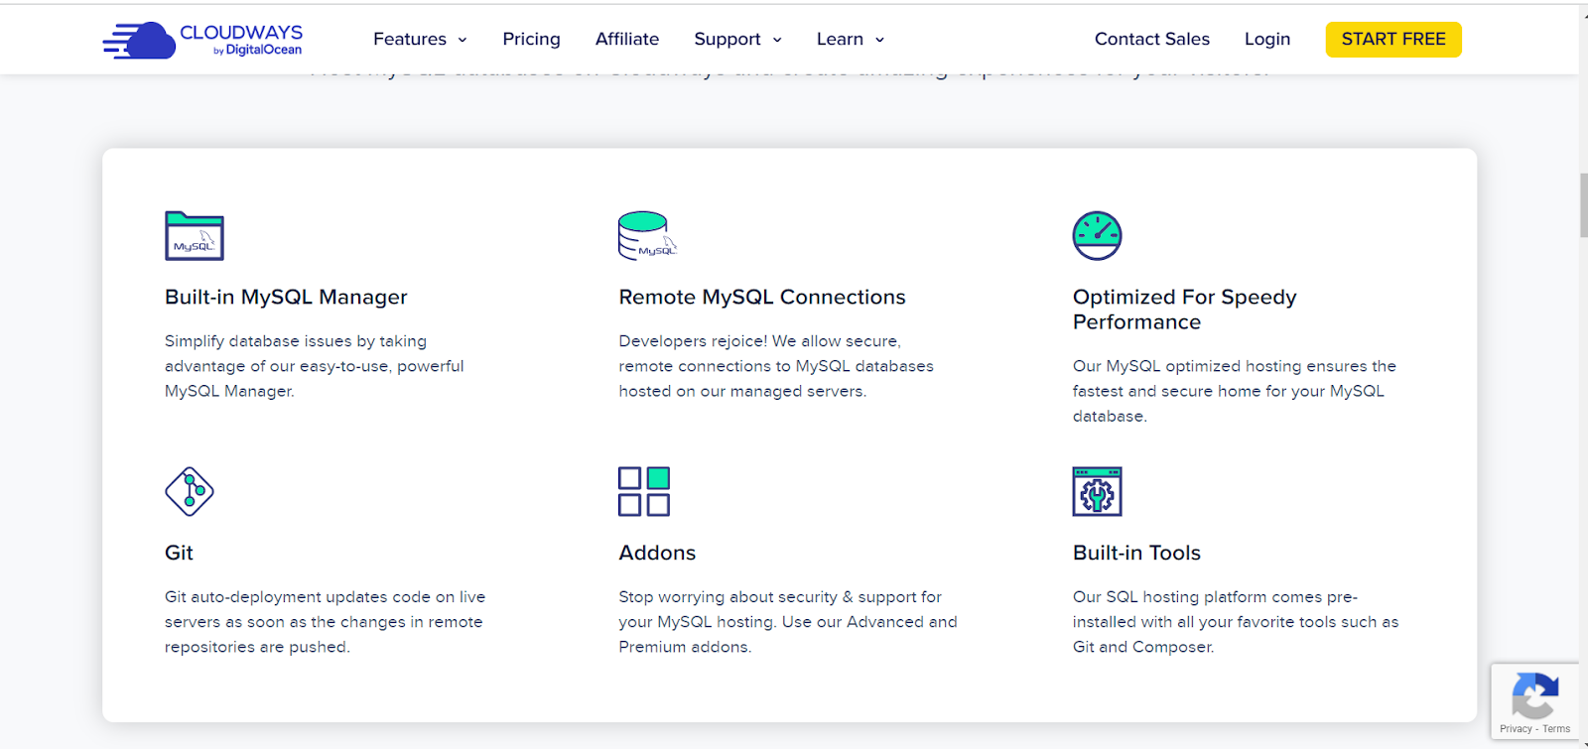Click the Login link

click(x=1267, y=40)
